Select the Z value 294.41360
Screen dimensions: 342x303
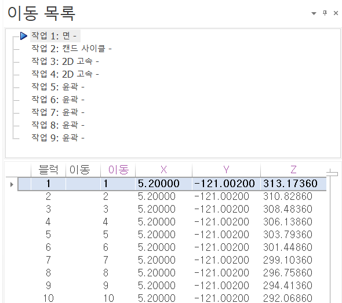click(x=288, y=286)
